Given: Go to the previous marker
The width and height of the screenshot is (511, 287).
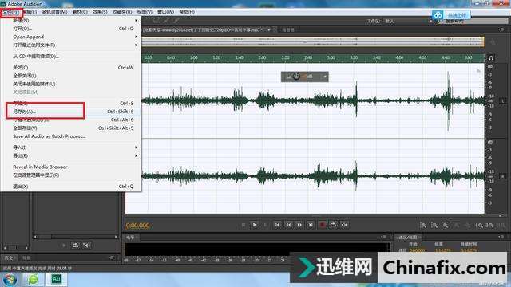Looking at the screenshot, I should coord(277,225).
